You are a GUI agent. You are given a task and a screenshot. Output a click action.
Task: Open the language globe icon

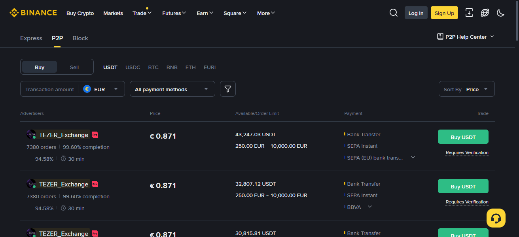point(485,13)
